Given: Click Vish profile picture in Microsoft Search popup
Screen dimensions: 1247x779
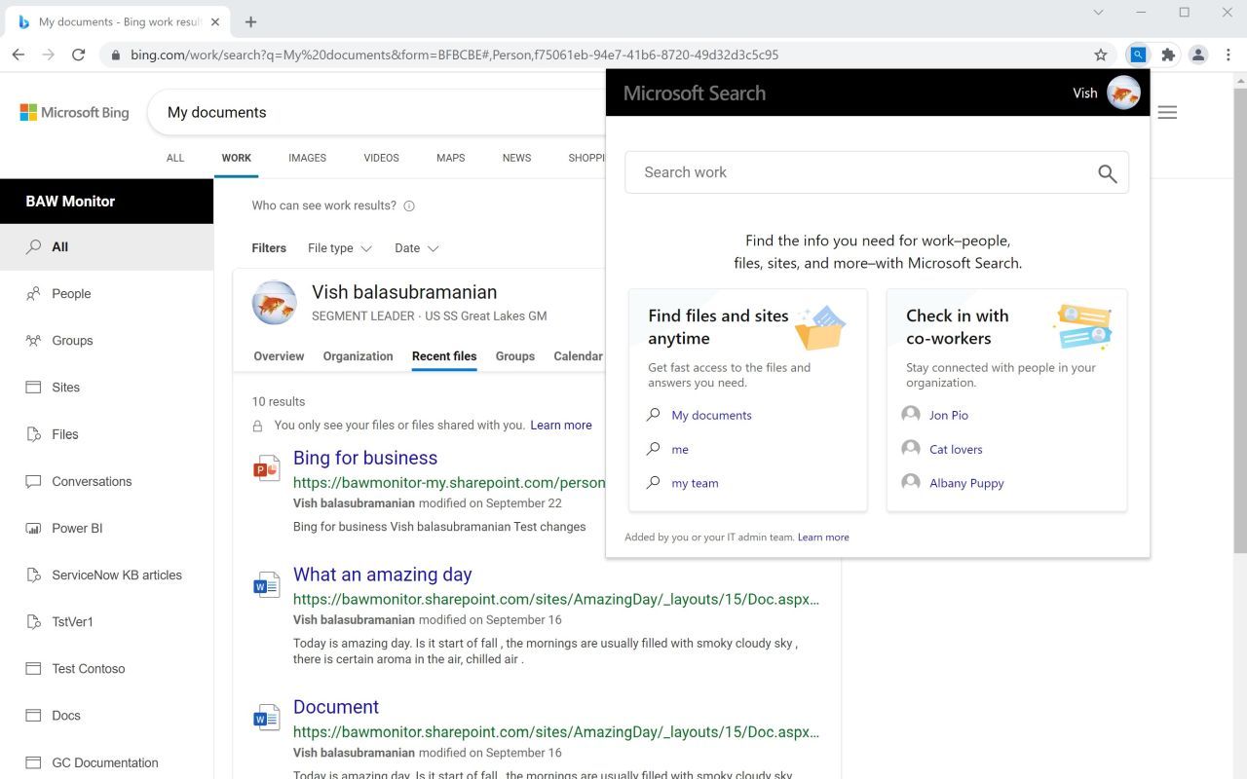Looking at the screenshot, I should (1123, 93).
